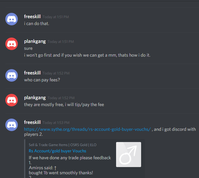199x178 pixels.
Task: Enlarge the embed thumbnail with the male symbol
Action: coord(129,155)
